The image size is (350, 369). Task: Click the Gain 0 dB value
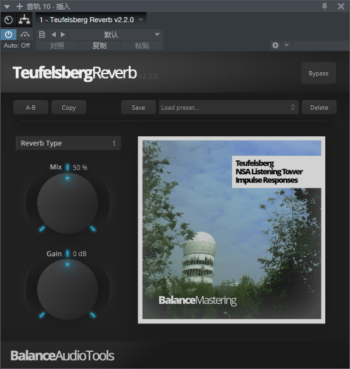click(x=79, y=254)
